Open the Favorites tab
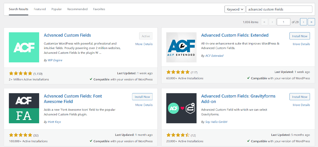 [x=99, y=9]
